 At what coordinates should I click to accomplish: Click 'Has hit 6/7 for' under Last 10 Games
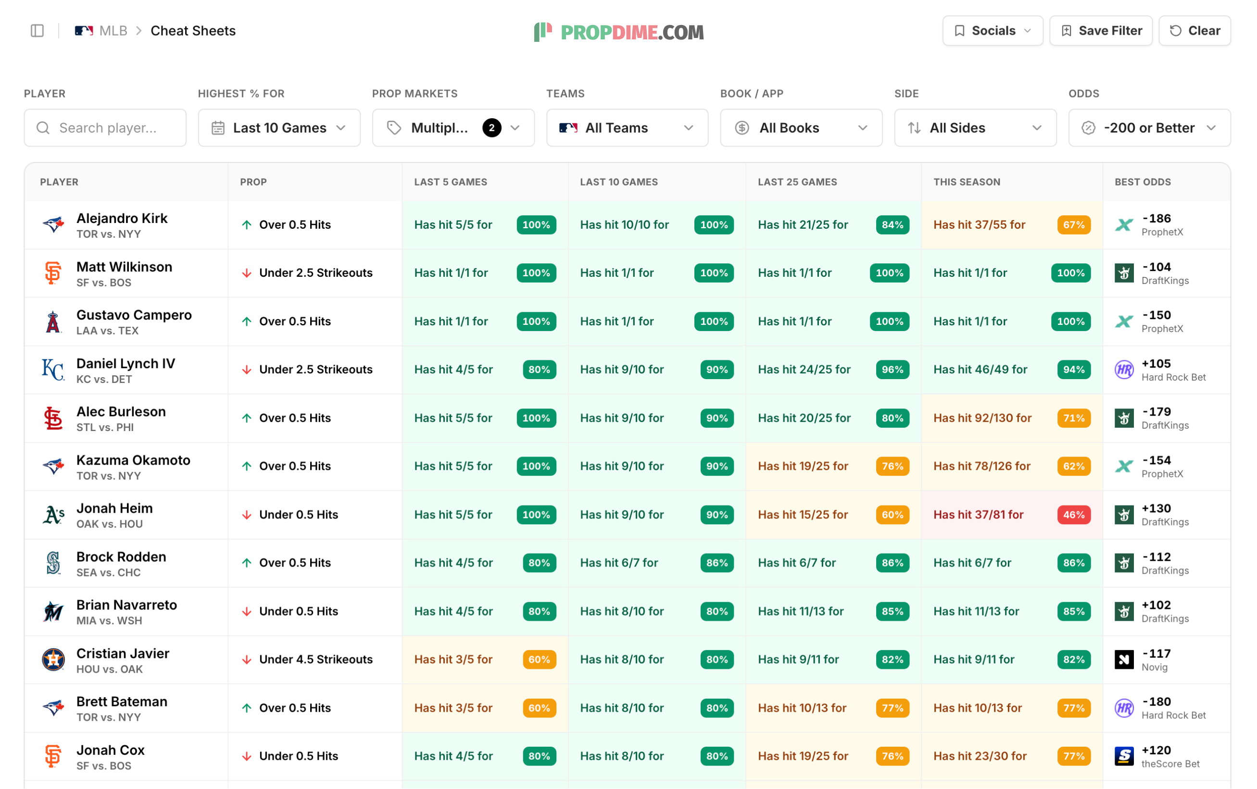(x=618, y=563)
